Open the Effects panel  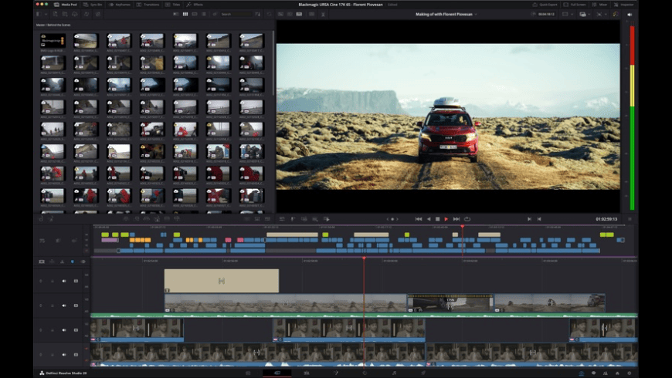tap(195, 5)
